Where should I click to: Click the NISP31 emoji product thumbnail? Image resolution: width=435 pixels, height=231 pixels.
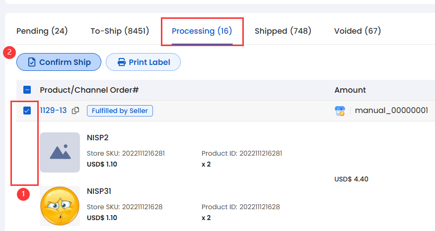[x=60, y=206]
